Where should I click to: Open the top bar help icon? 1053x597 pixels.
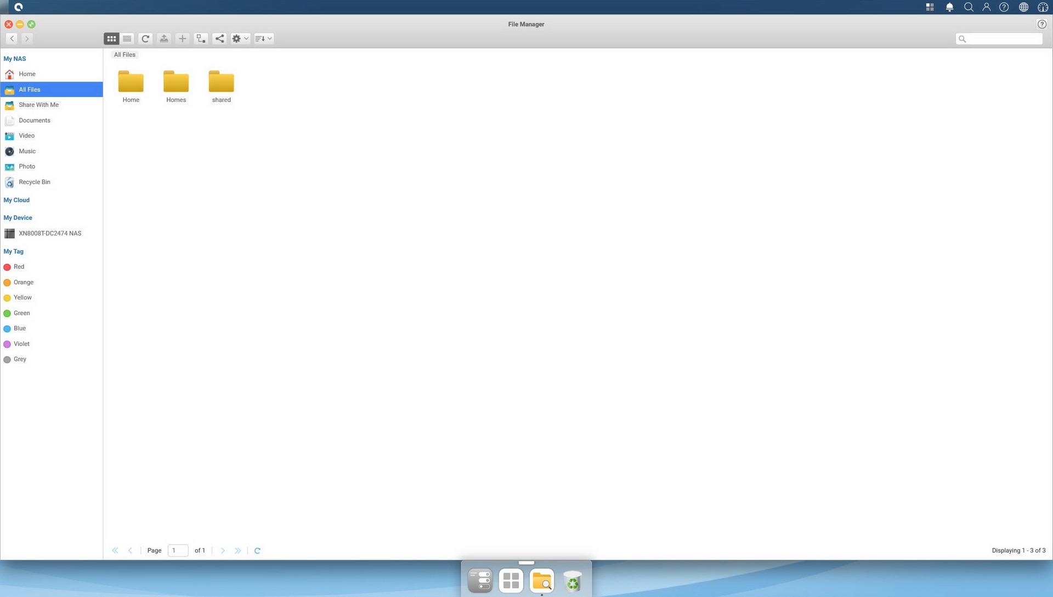click(x=1004, y=7)
